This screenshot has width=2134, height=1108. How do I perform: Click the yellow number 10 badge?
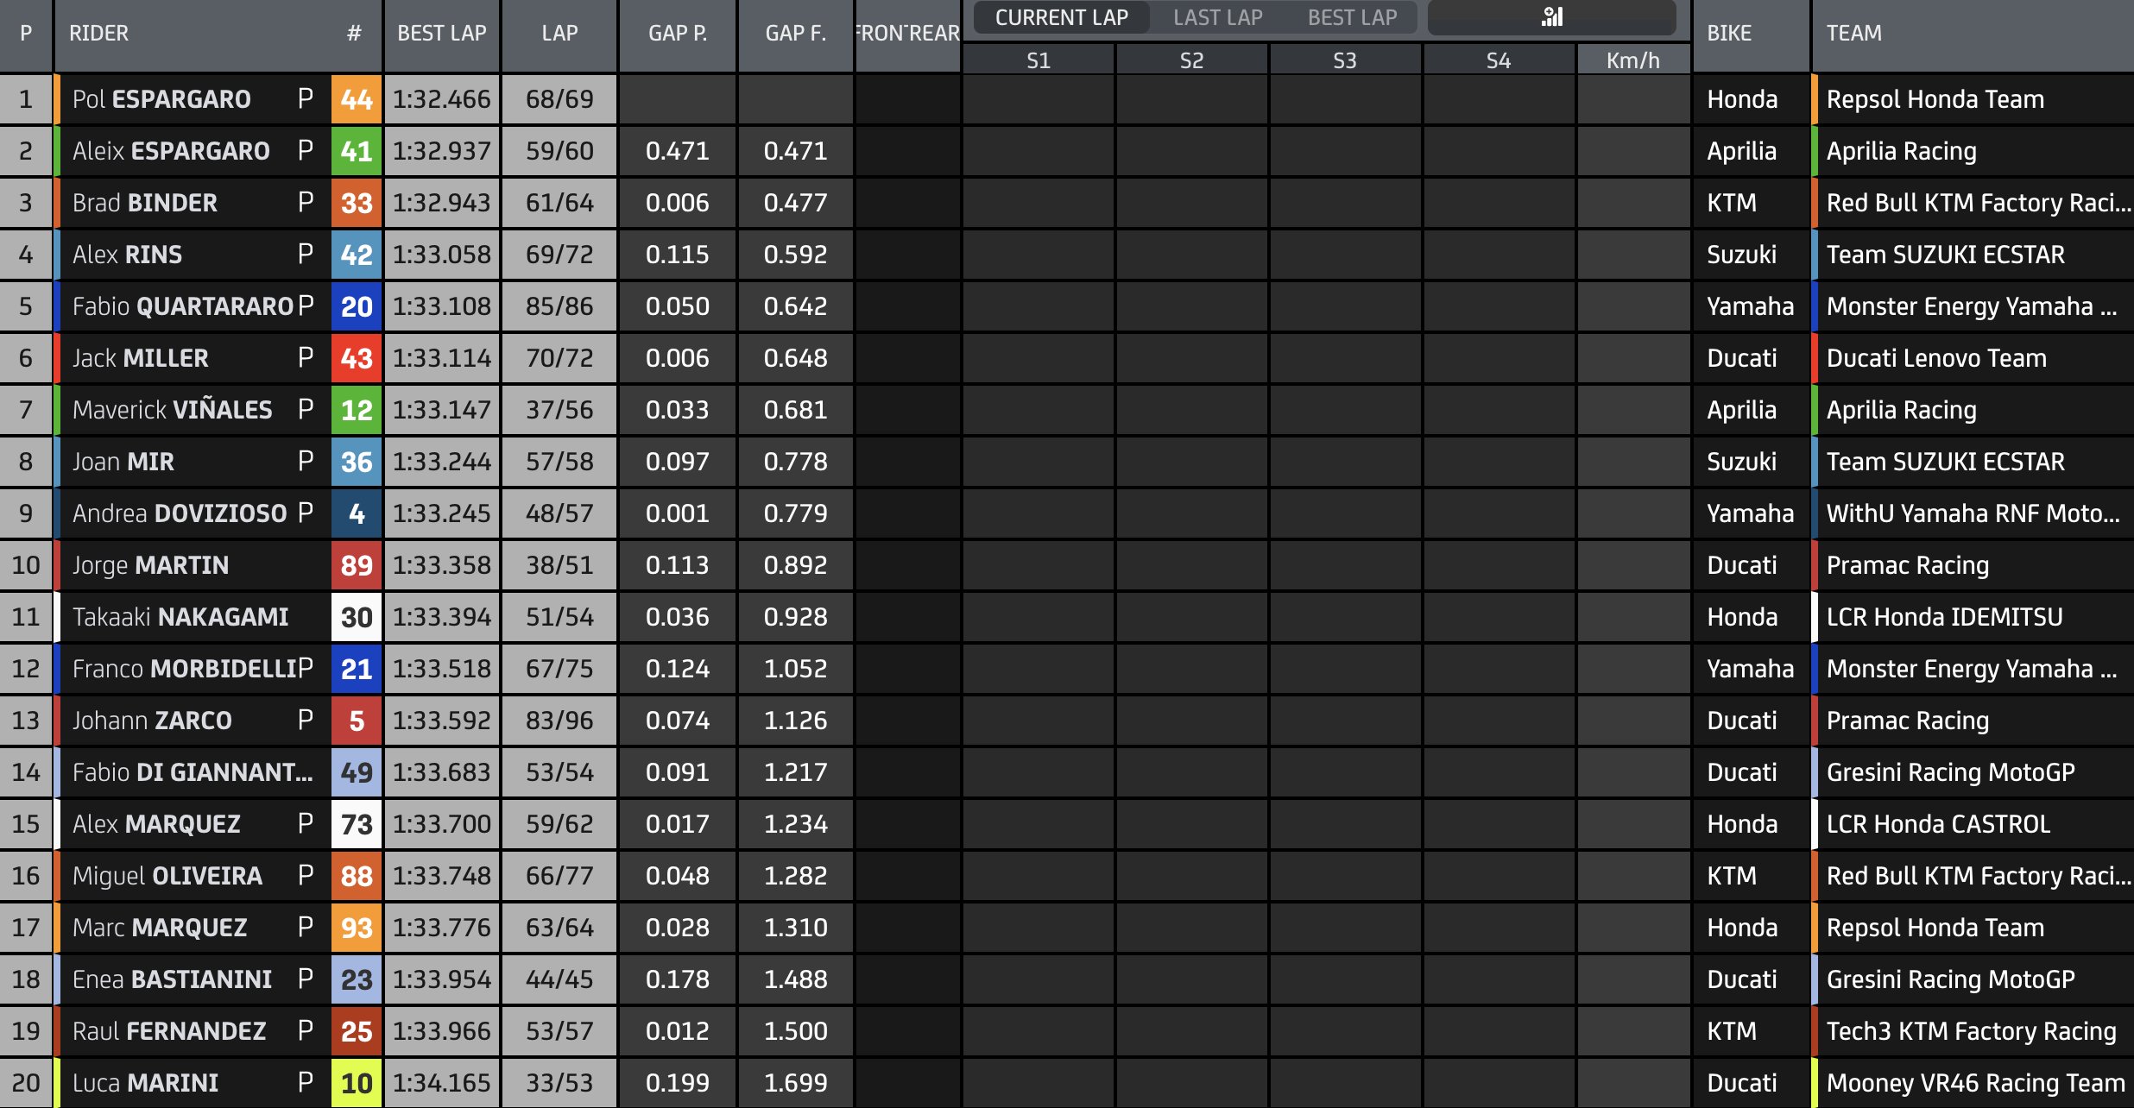coord(357,1083)
